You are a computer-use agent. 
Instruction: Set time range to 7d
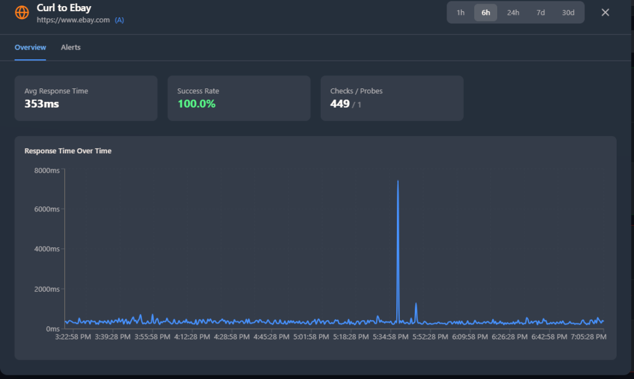click(541, 12)
